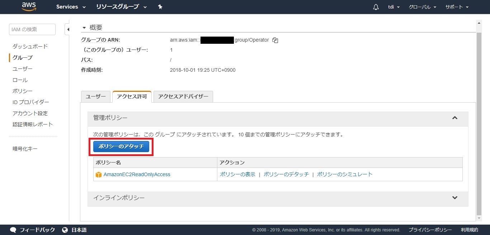This screenshot has height=235, width=490.
Task: Switch to the ユーザー tab
Action: point(96,97)
